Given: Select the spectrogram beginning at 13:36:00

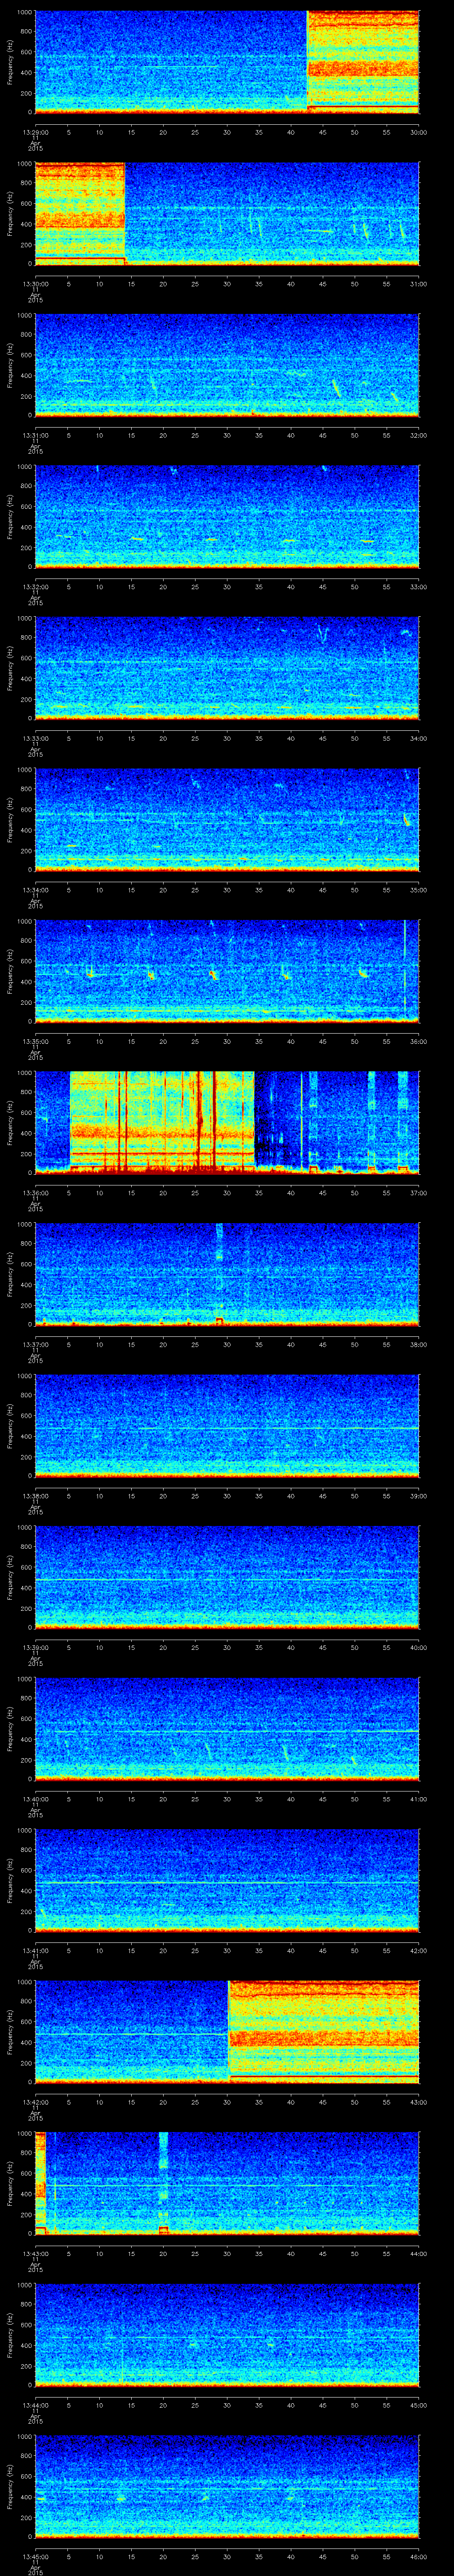Looking at the screenshot, I should point(227,1123).
